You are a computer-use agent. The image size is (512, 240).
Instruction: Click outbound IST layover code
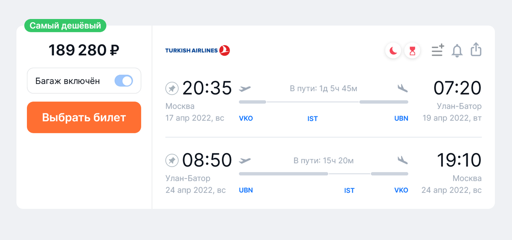pyautogui.click(x=313, y=119)
